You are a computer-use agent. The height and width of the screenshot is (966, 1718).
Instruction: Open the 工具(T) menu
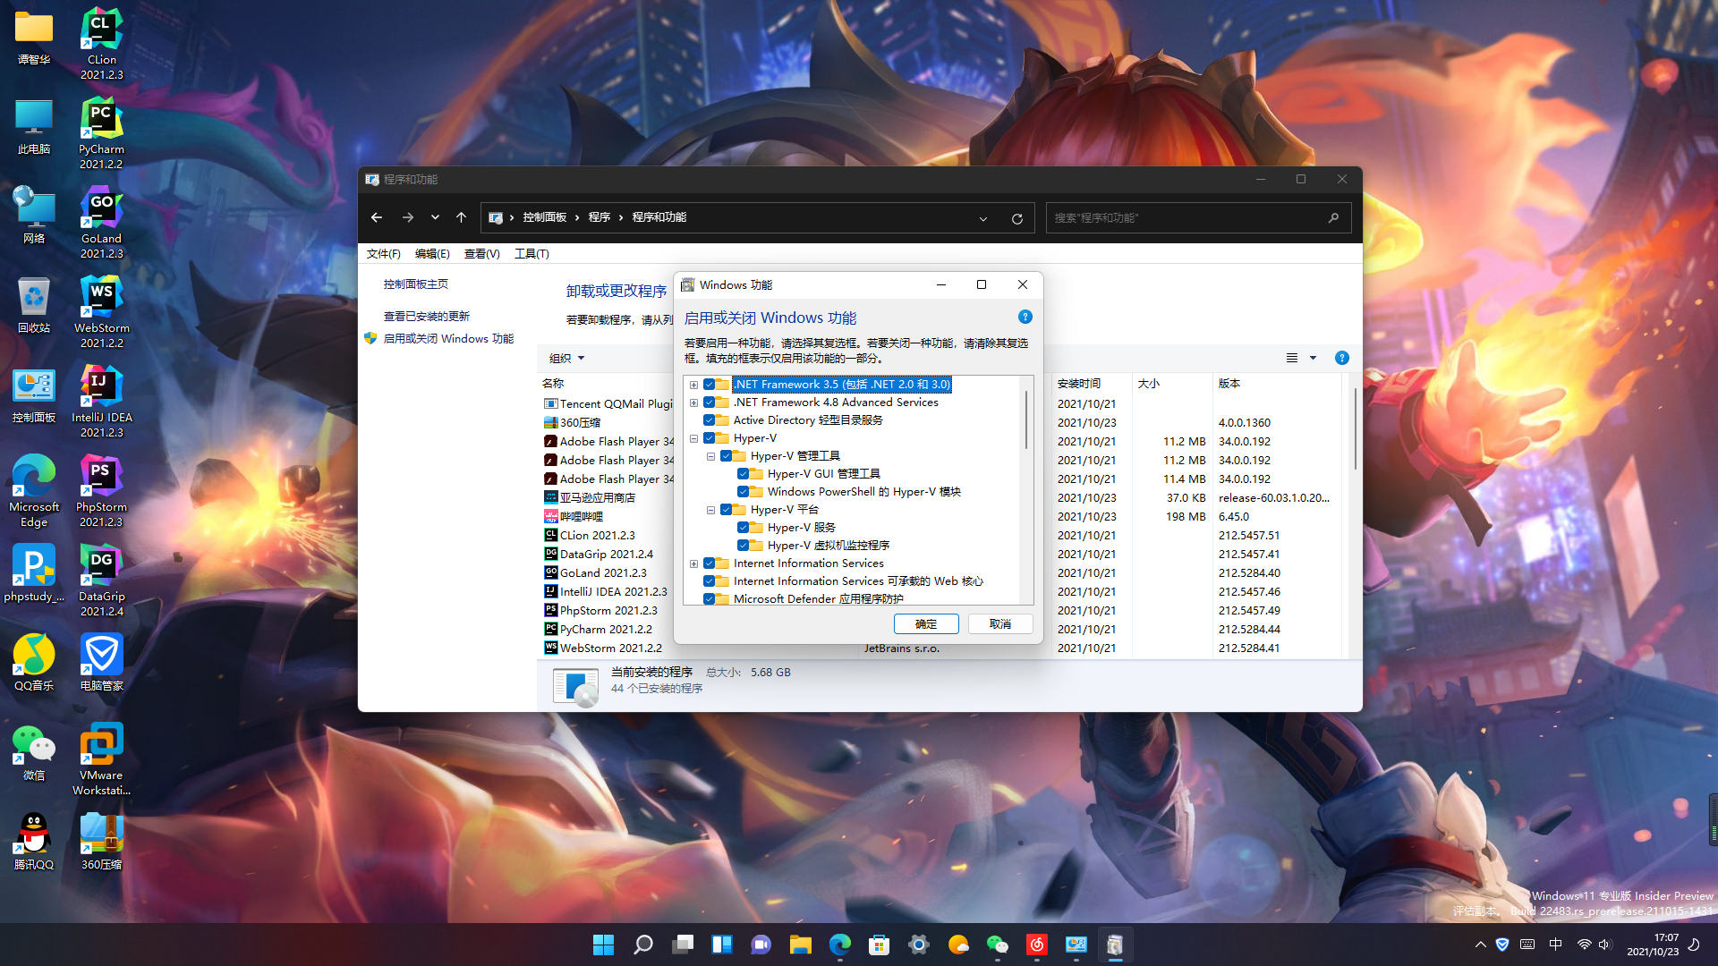point(531,254)
